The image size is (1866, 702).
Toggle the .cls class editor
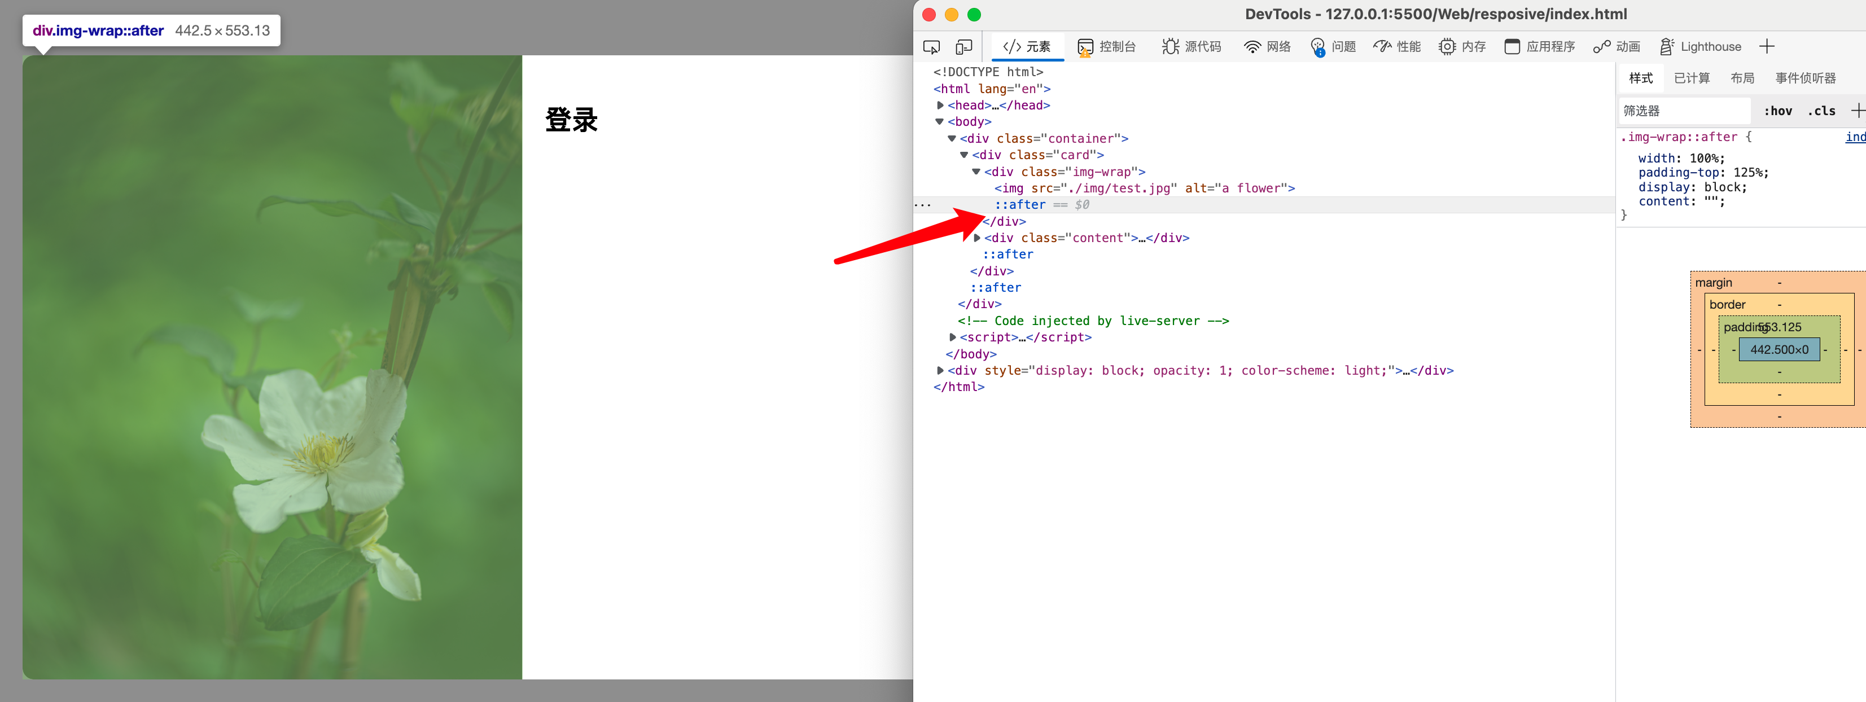click(x=1821, y=111)
